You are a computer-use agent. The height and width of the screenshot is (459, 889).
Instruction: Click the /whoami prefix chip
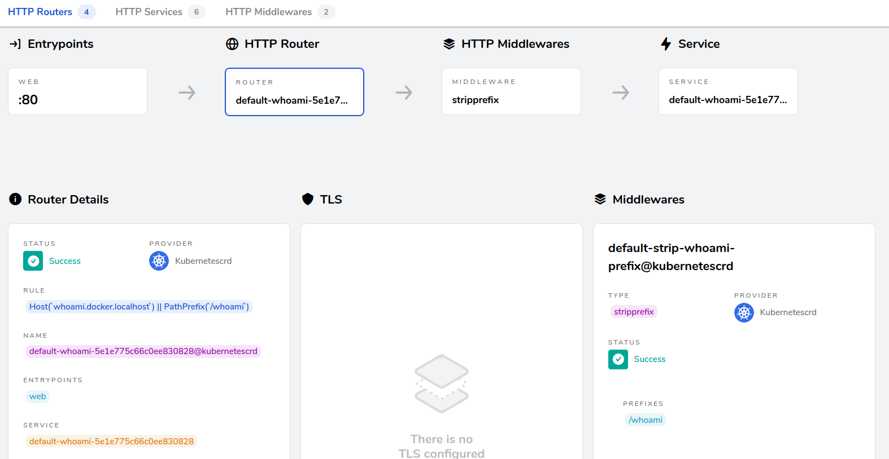click(646, 420)
